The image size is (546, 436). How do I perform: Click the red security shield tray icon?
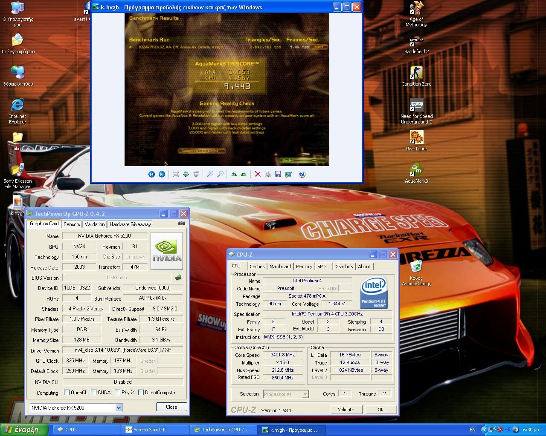click(500, 430)
